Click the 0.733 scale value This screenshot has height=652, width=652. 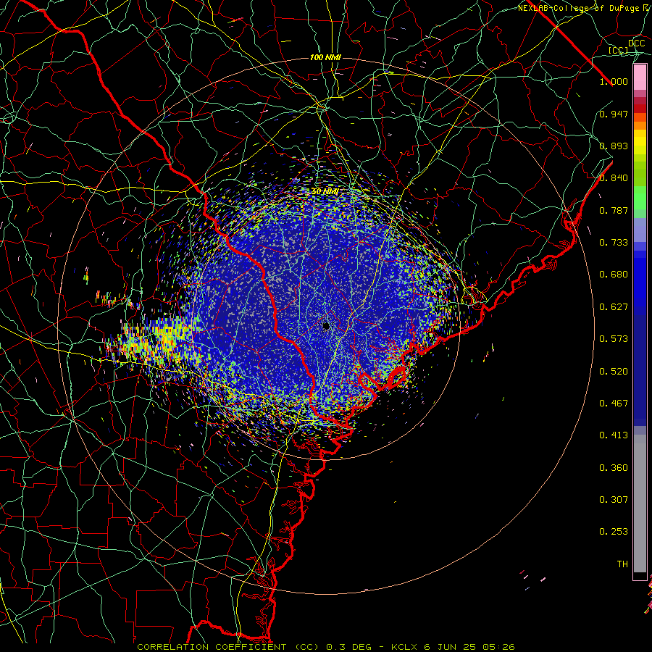tap(614, 243)
